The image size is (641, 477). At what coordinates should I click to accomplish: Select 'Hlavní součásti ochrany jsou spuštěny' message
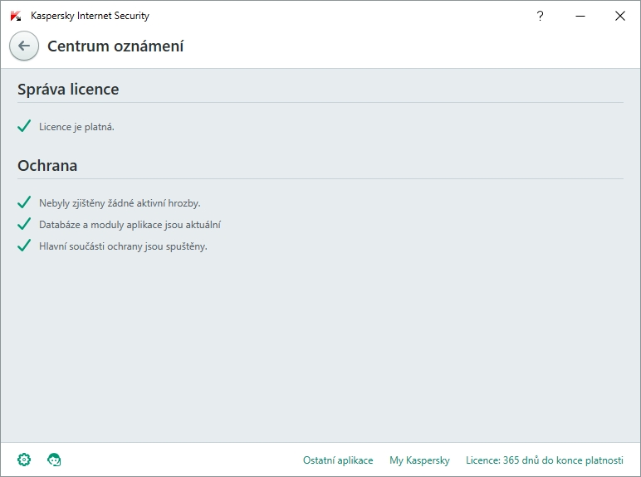(123, 246)
